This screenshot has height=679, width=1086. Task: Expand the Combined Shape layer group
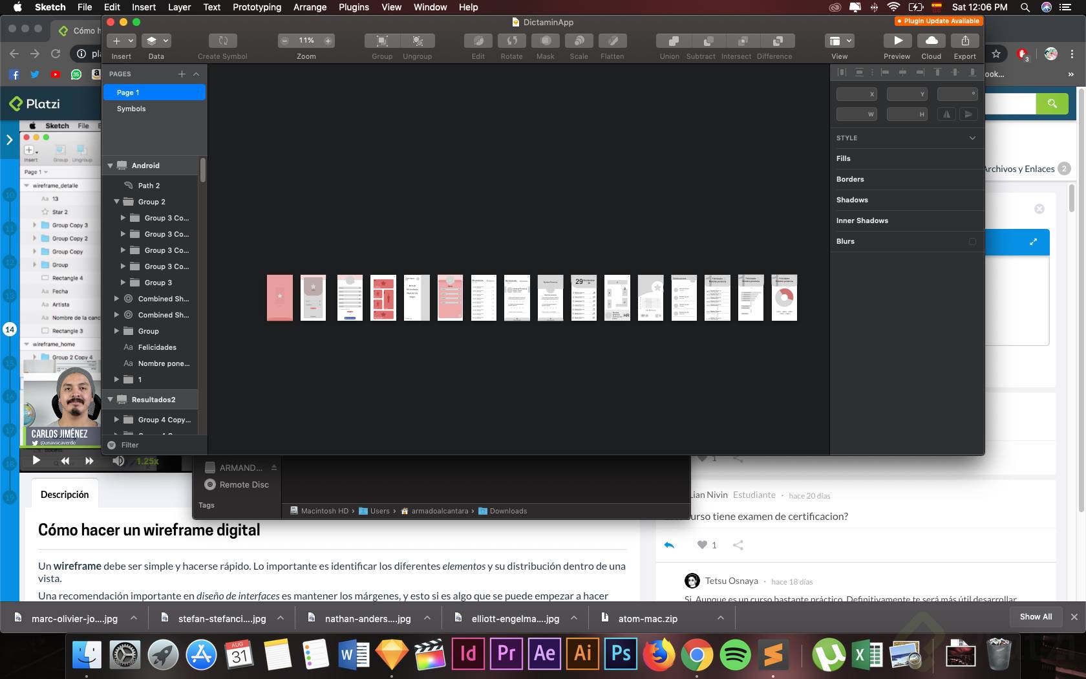(x=116, y=299)
